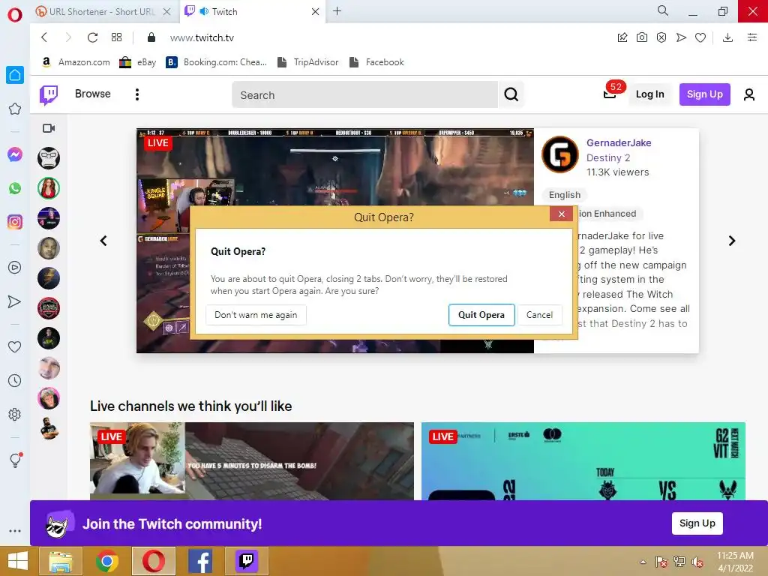The width and height of the screenshot is (768, 576).
Task: Open History clock icon in sidebar
Action: click(x=15, y=380)
